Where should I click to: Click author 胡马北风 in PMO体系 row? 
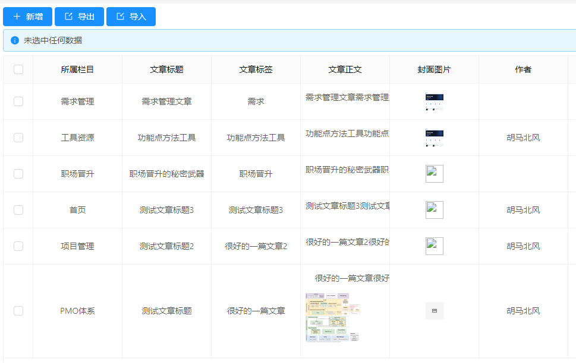(523, 311)
